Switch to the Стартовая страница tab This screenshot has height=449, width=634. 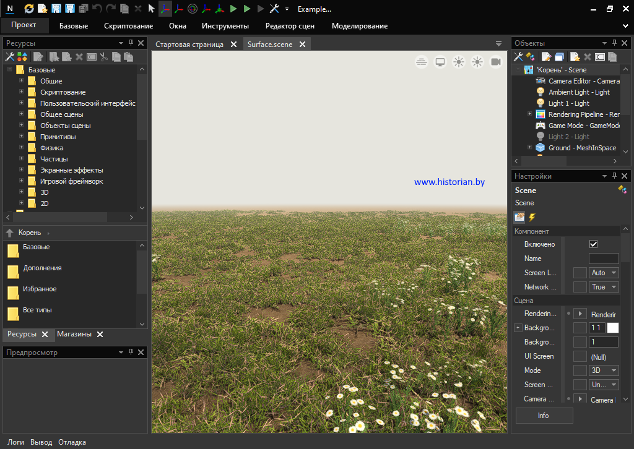(189, 45)
